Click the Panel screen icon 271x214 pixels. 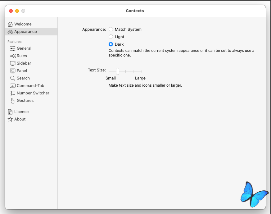[13, 71]
